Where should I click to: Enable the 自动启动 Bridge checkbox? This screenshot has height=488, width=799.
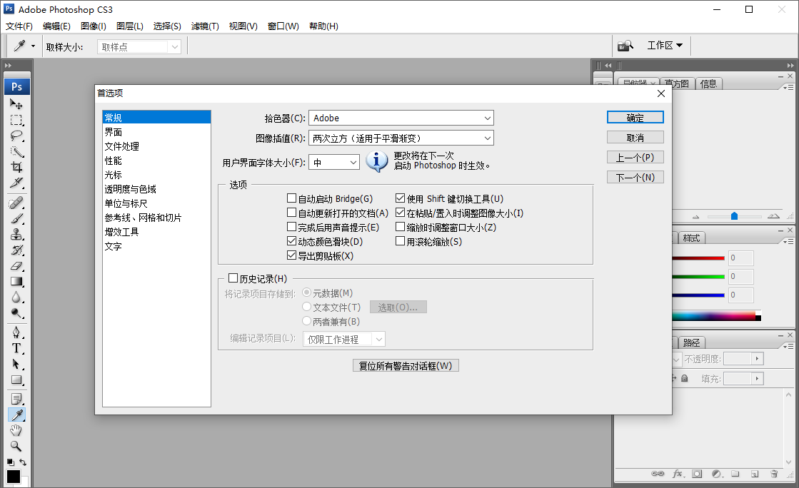[x=291, y=198]
